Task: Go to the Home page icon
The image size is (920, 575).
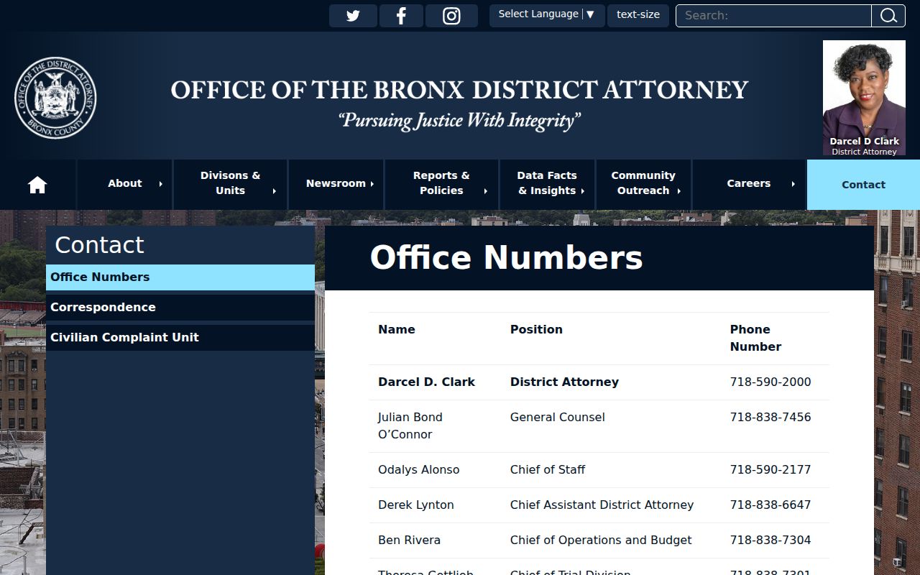Action: point(37,185)
